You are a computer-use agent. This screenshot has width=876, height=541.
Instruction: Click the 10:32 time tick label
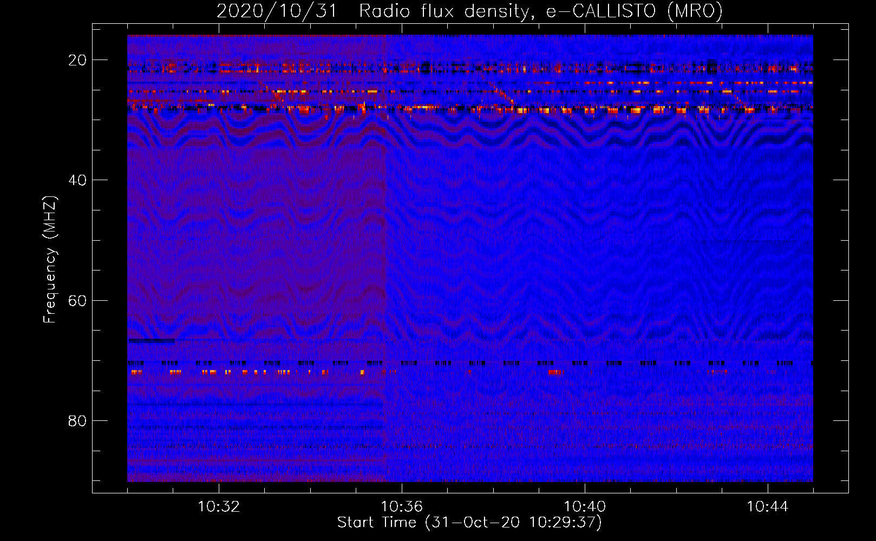pyautogui.click(x=219, y=507)
